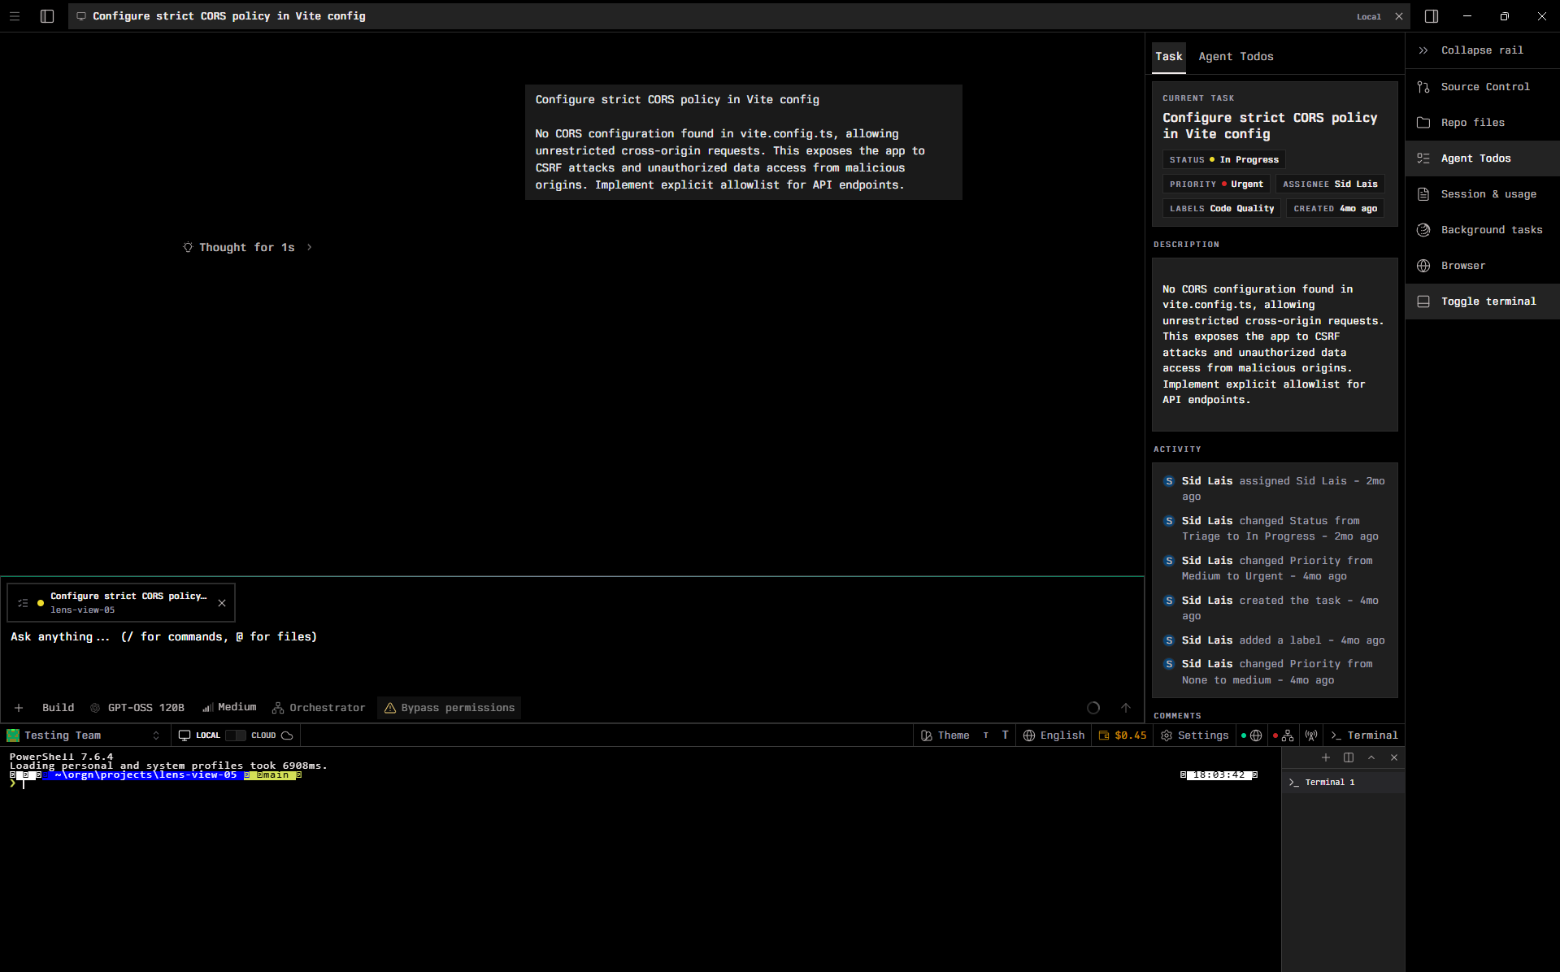Click the In Progress status badge
1560x972 pixels.
click(1224, 160)
